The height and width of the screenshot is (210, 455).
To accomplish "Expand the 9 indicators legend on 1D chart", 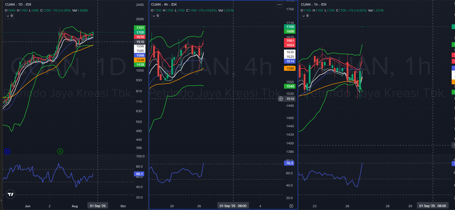I will [x=10, y=16].
